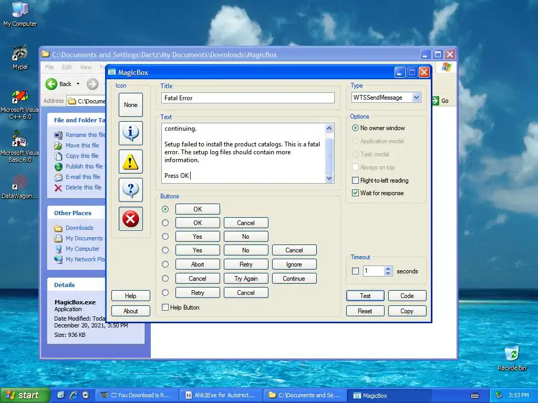The height and width of the screenshot is (403, 538).
Task: Click the Help button in MagicBox
Action: tap(131, 296)
